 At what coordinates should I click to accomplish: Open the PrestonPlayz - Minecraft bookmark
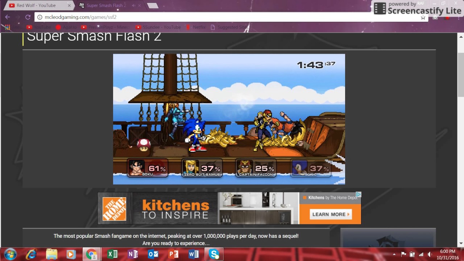point(105,27)
